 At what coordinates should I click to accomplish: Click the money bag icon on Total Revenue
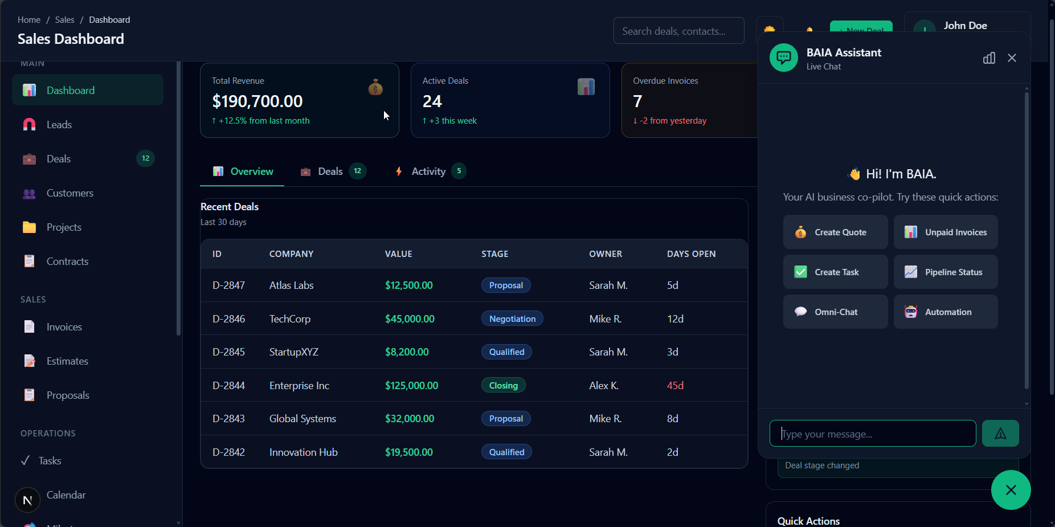375,87
